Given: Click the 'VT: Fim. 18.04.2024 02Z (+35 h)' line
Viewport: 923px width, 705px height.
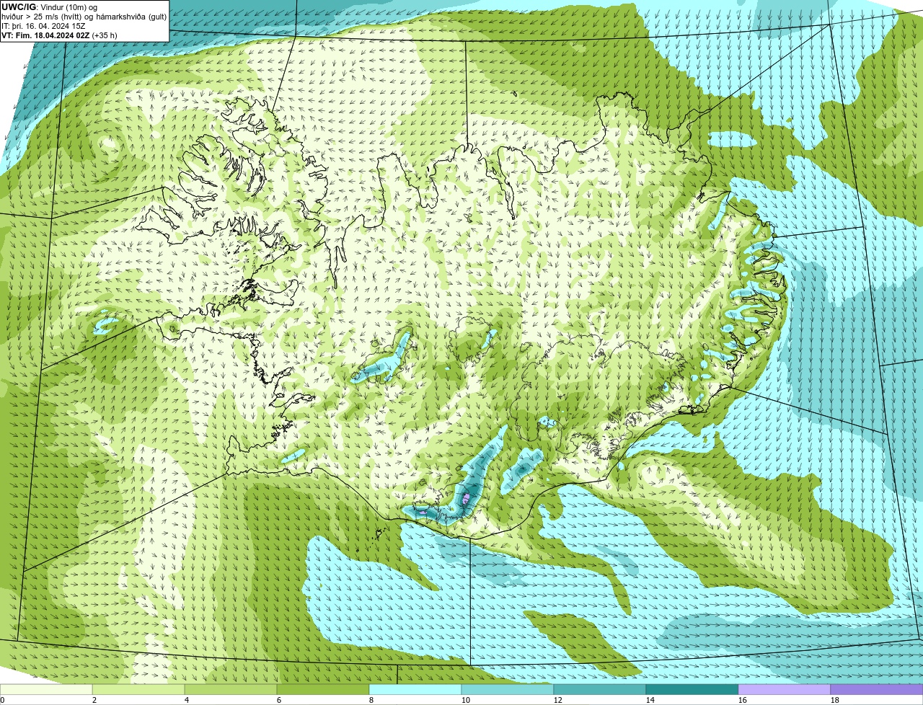Looking at the screenshot, I should tap(60, 35).
